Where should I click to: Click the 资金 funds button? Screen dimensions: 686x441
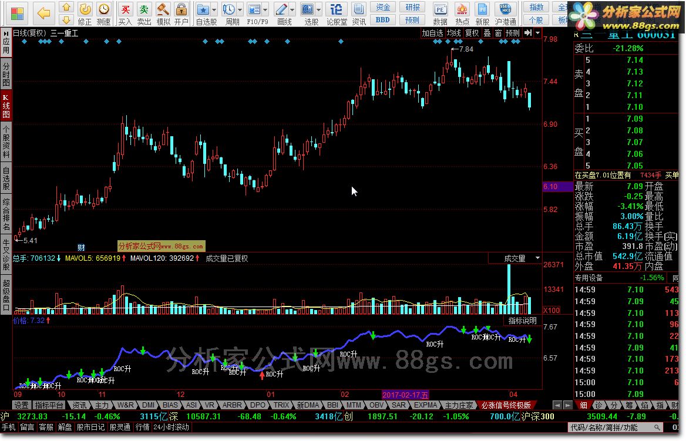point(383,7)
